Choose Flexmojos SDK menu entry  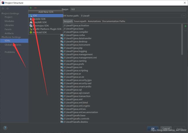click(x=46, y=26)
